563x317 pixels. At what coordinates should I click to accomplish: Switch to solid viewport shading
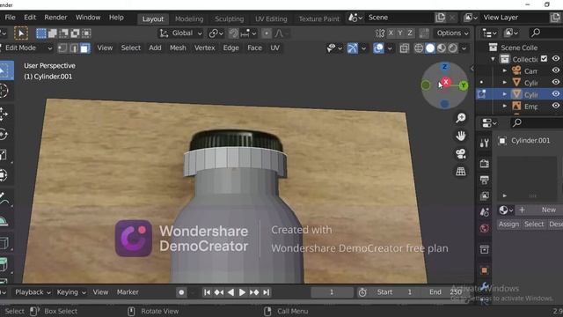click(x=430, y=48)
